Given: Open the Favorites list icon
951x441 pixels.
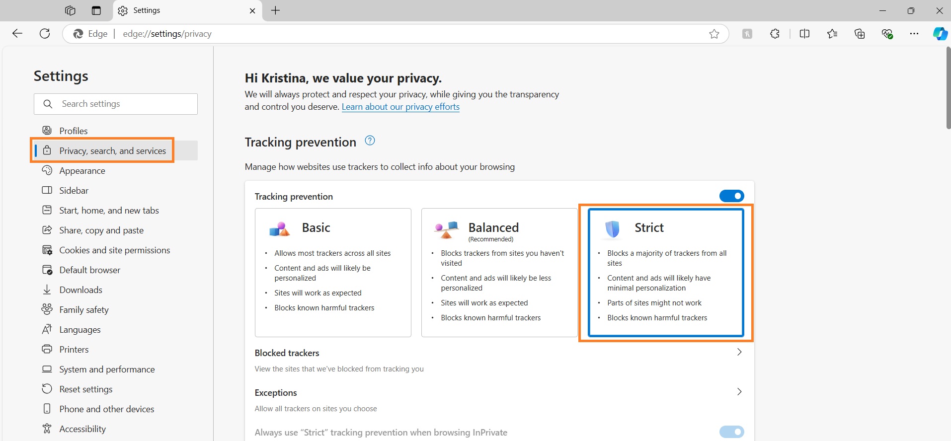Looking at the screenshot, I should pyautogui.click(x=832, y=33).
